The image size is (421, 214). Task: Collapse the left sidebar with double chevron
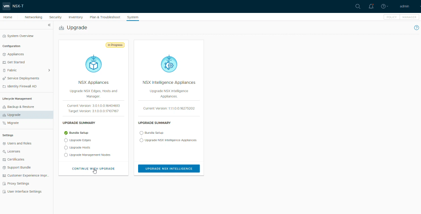click(x=49, y=25)
